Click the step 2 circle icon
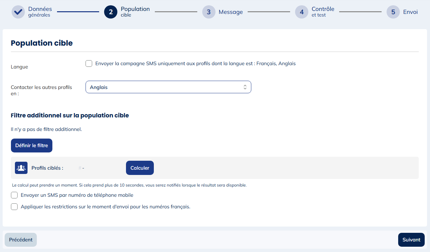 pos(111,12)
